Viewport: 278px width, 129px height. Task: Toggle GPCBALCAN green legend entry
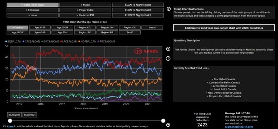[50, 41]
